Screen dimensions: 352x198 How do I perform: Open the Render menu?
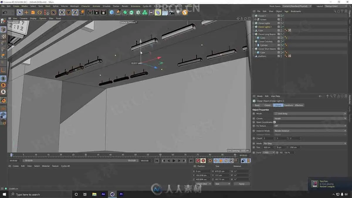[125, 6]
